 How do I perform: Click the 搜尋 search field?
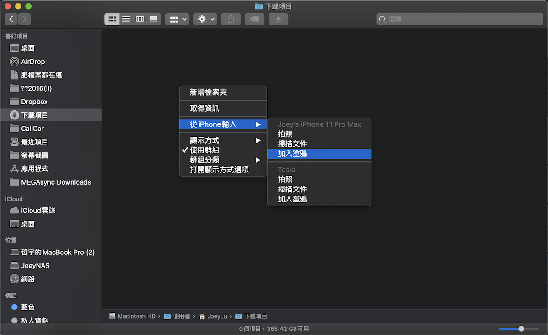pos(460,19)
